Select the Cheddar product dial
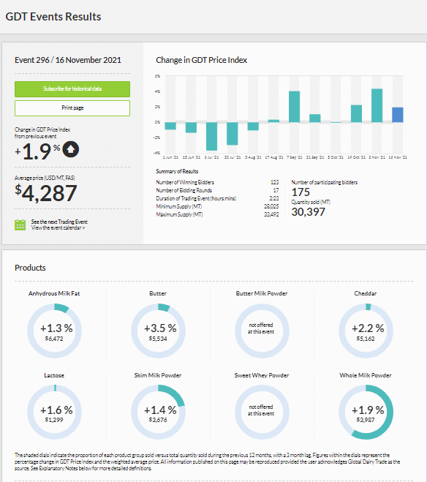This screenshot has width=427, height=482. pyautogui.click(x=366, y=331)
